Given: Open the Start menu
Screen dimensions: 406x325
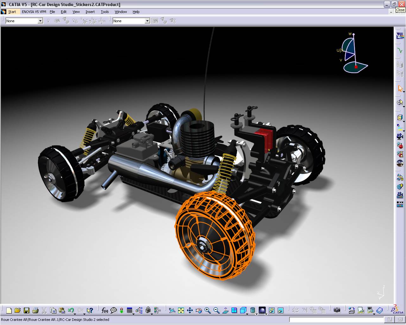Looking at the screenshot, I should pyautogui.click(x=12, y=12).
